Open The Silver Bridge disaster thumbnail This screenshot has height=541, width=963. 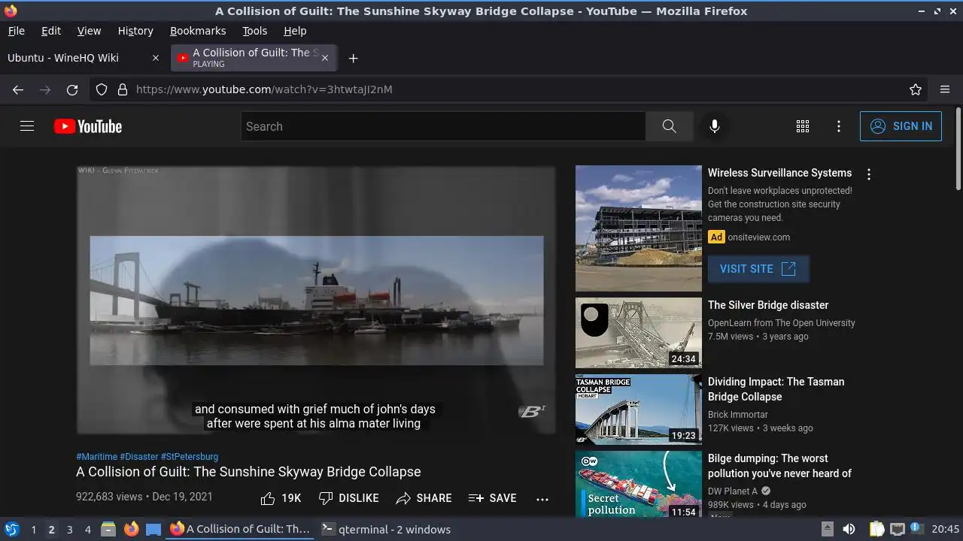tap(639, 333)
